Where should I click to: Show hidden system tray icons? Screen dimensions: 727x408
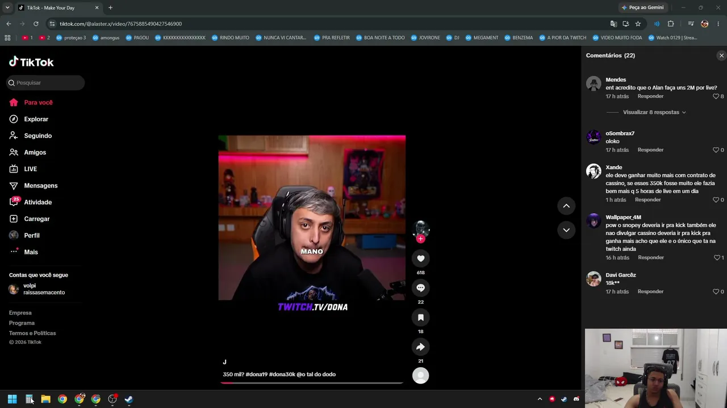[x=540, y=399]
